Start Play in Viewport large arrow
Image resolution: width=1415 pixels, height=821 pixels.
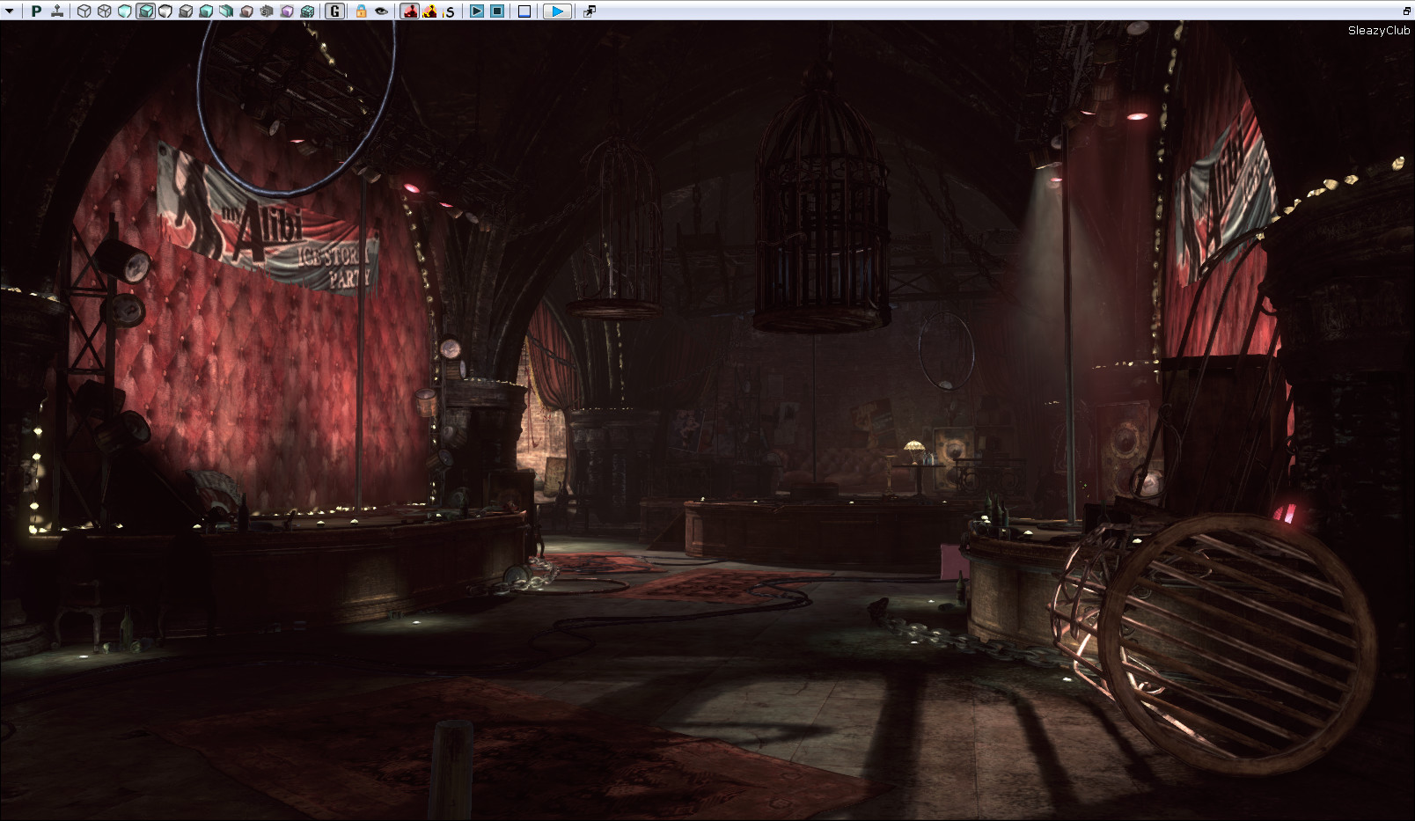pyautogui.click(x=557, y=11)
